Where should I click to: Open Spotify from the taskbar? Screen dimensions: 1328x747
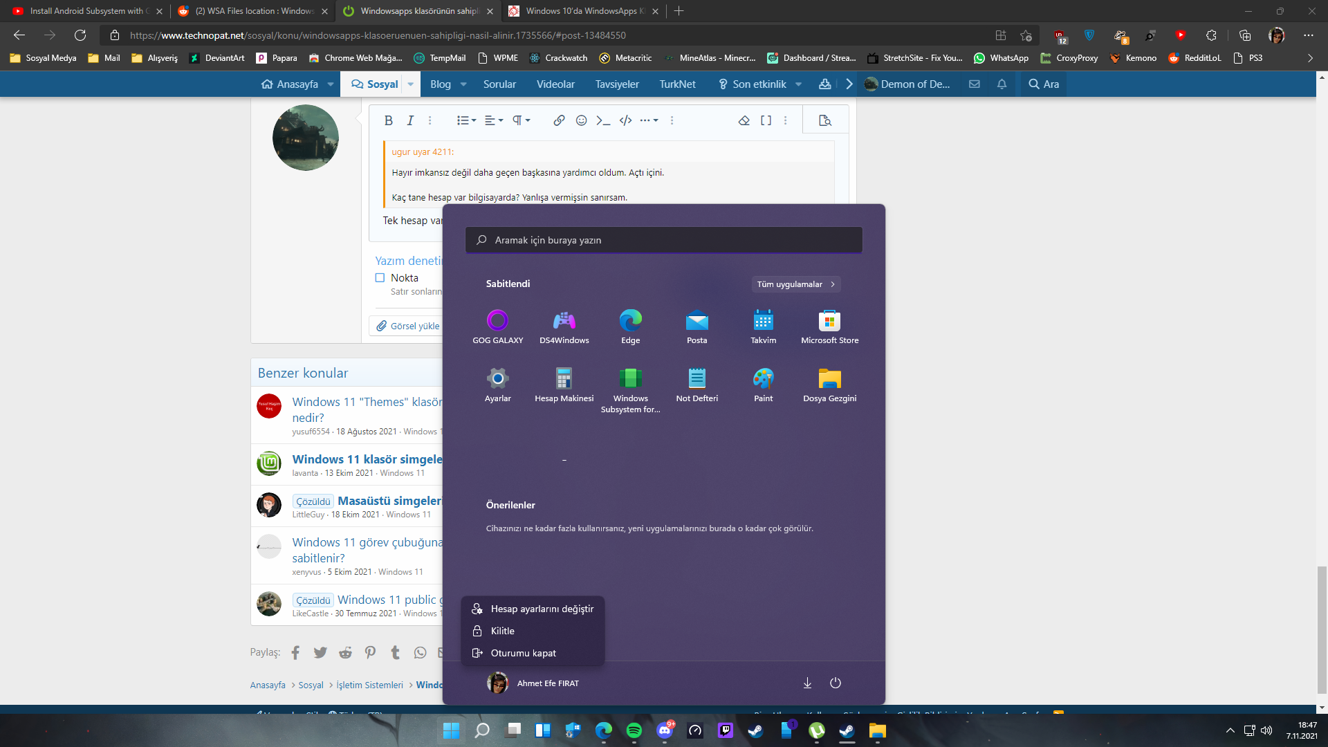634,730
